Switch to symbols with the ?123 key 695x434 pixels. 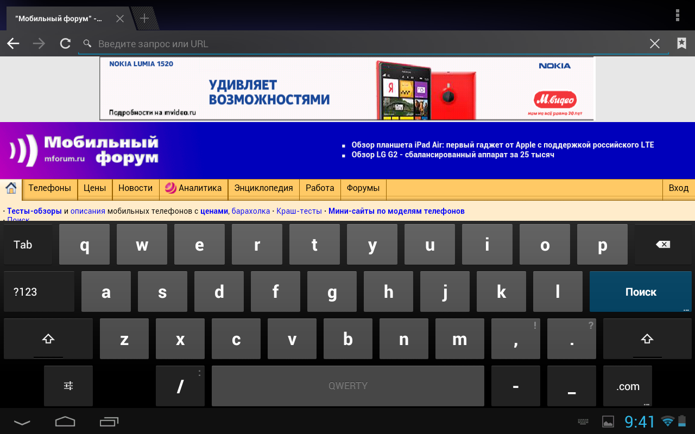(x=39, y=292)
